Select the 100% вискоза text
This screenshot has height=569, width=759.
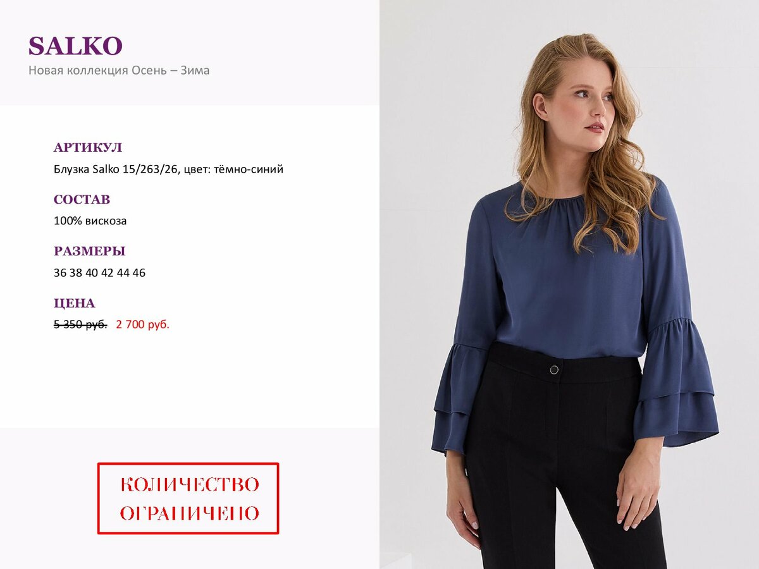point(90,221)
